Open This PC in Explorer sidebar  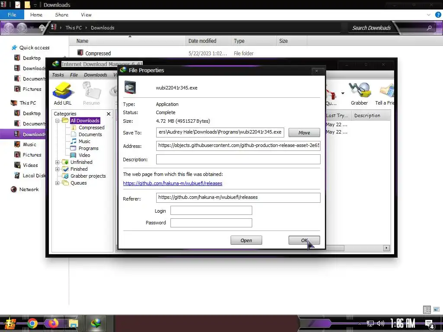[x=28, y=103]
